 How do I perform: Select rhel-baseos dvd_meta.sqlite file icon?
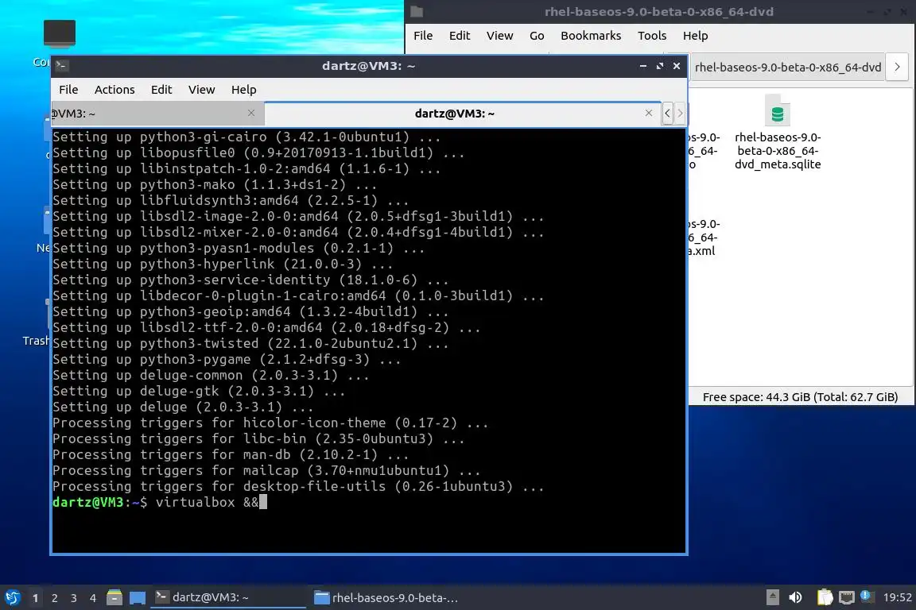pyautogui.click(x=777, y=111)
